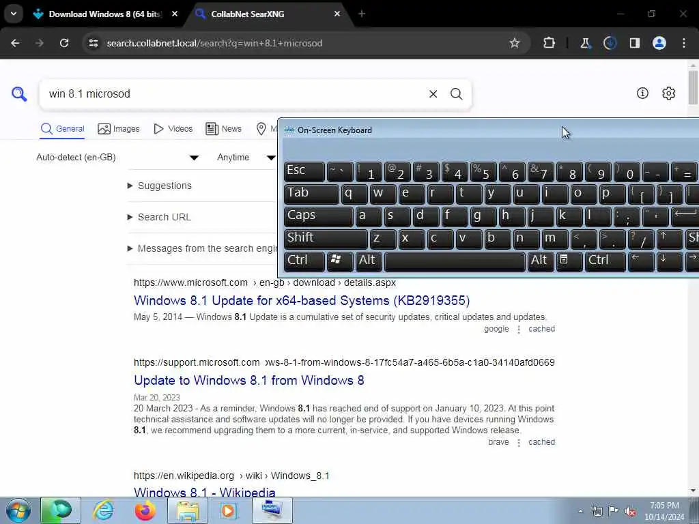Open cached copy of support.microsoft.com result
The width and height of the screenshot is (699, 524).
click(541, 442)
